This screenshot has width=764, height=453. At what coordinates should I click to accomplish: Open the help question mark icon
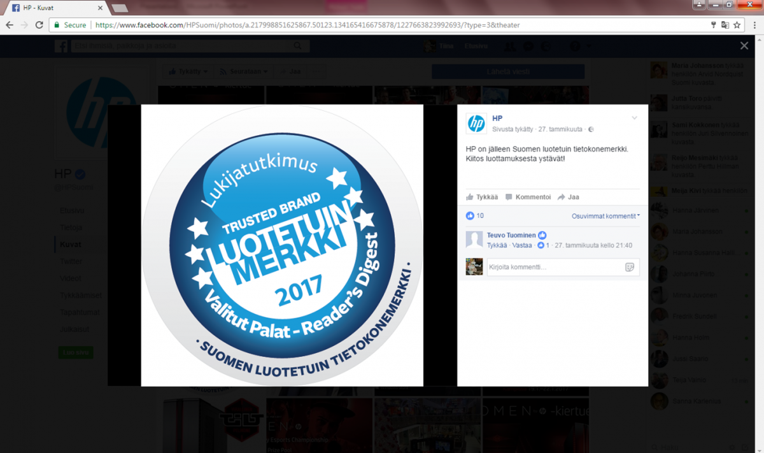pos(575,46)
